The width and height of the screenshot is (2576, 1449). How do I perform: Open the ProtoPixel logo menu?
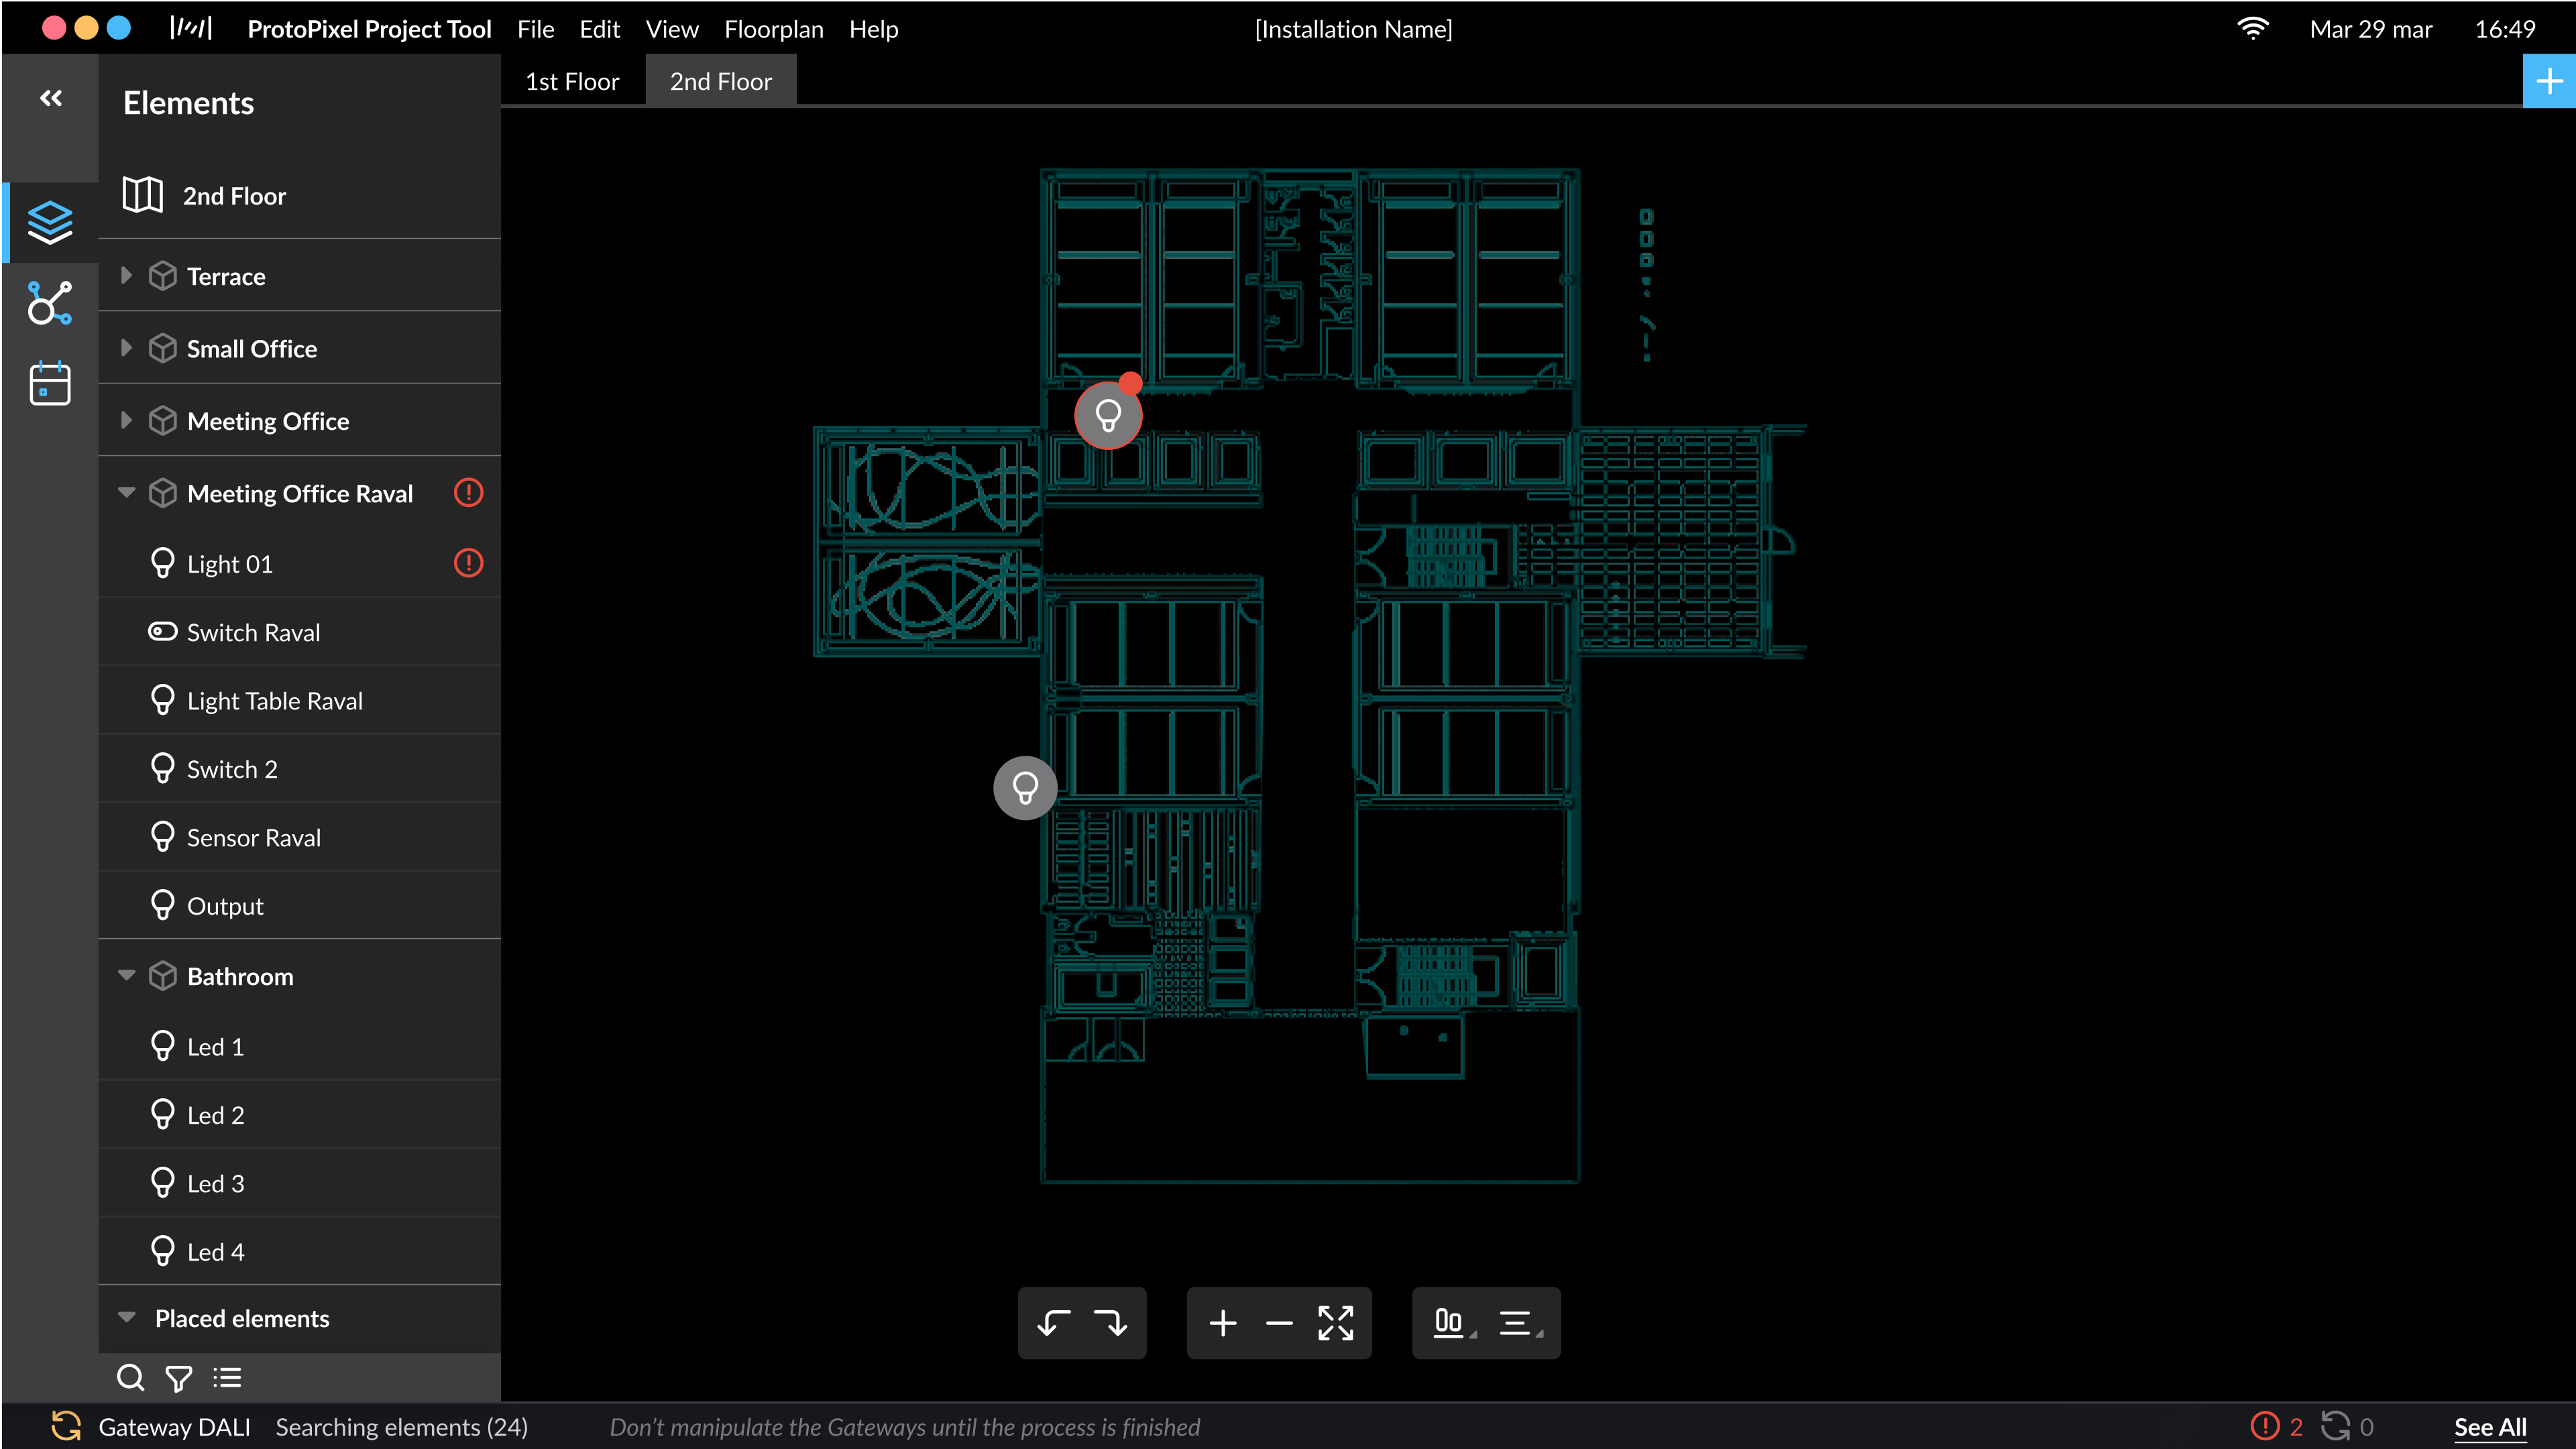(190, 28)
